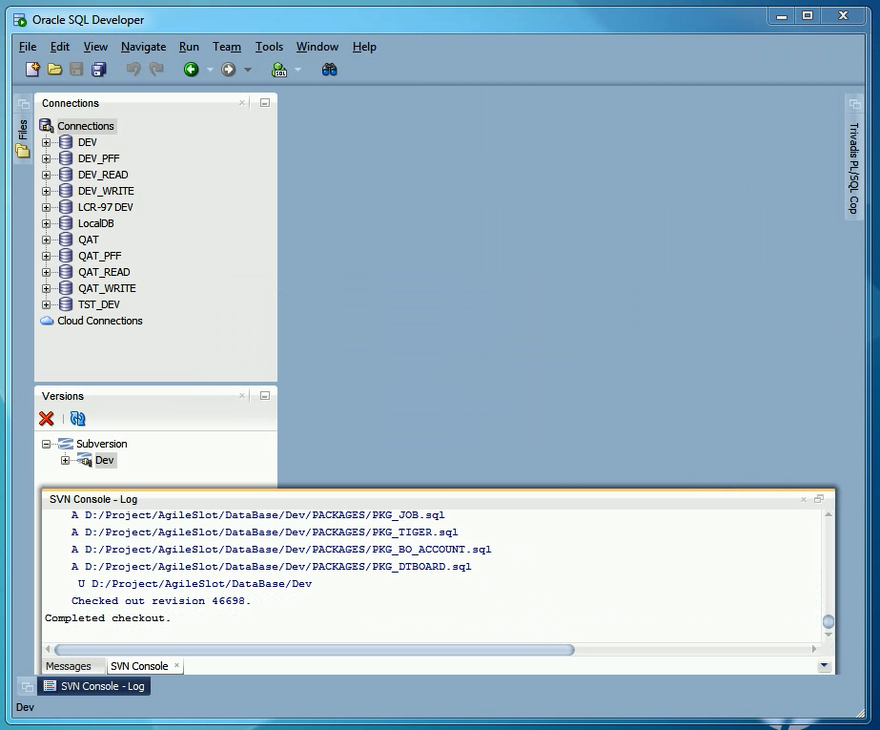Select the SVN Console tab

139,666
